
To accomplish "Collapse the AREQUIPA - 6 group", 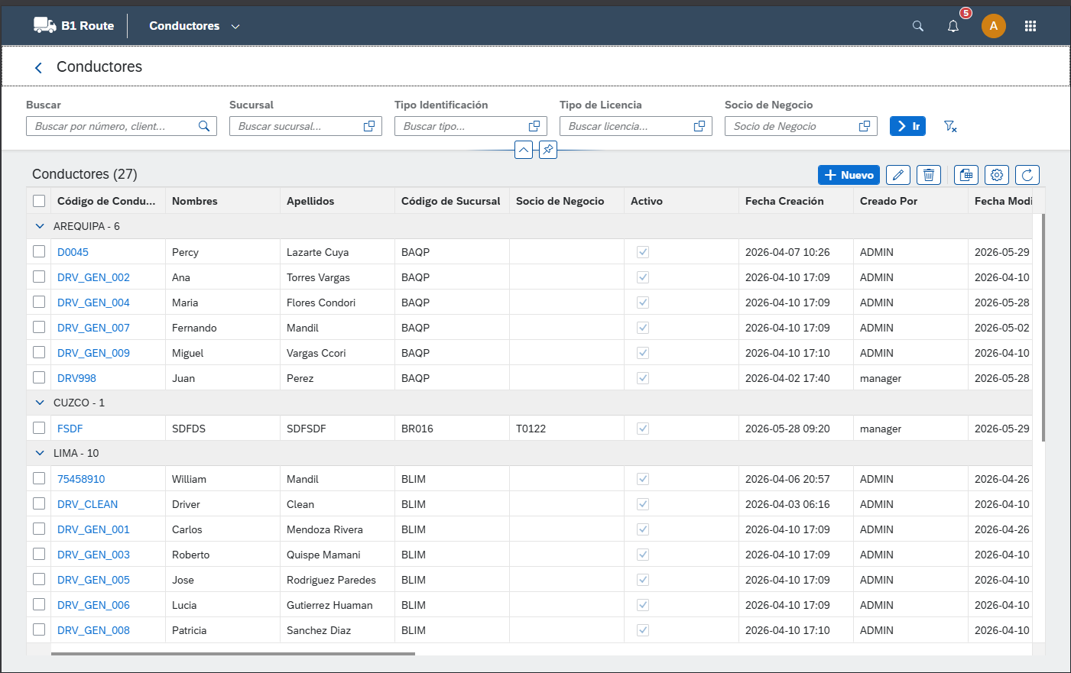I will pos(40,226).
